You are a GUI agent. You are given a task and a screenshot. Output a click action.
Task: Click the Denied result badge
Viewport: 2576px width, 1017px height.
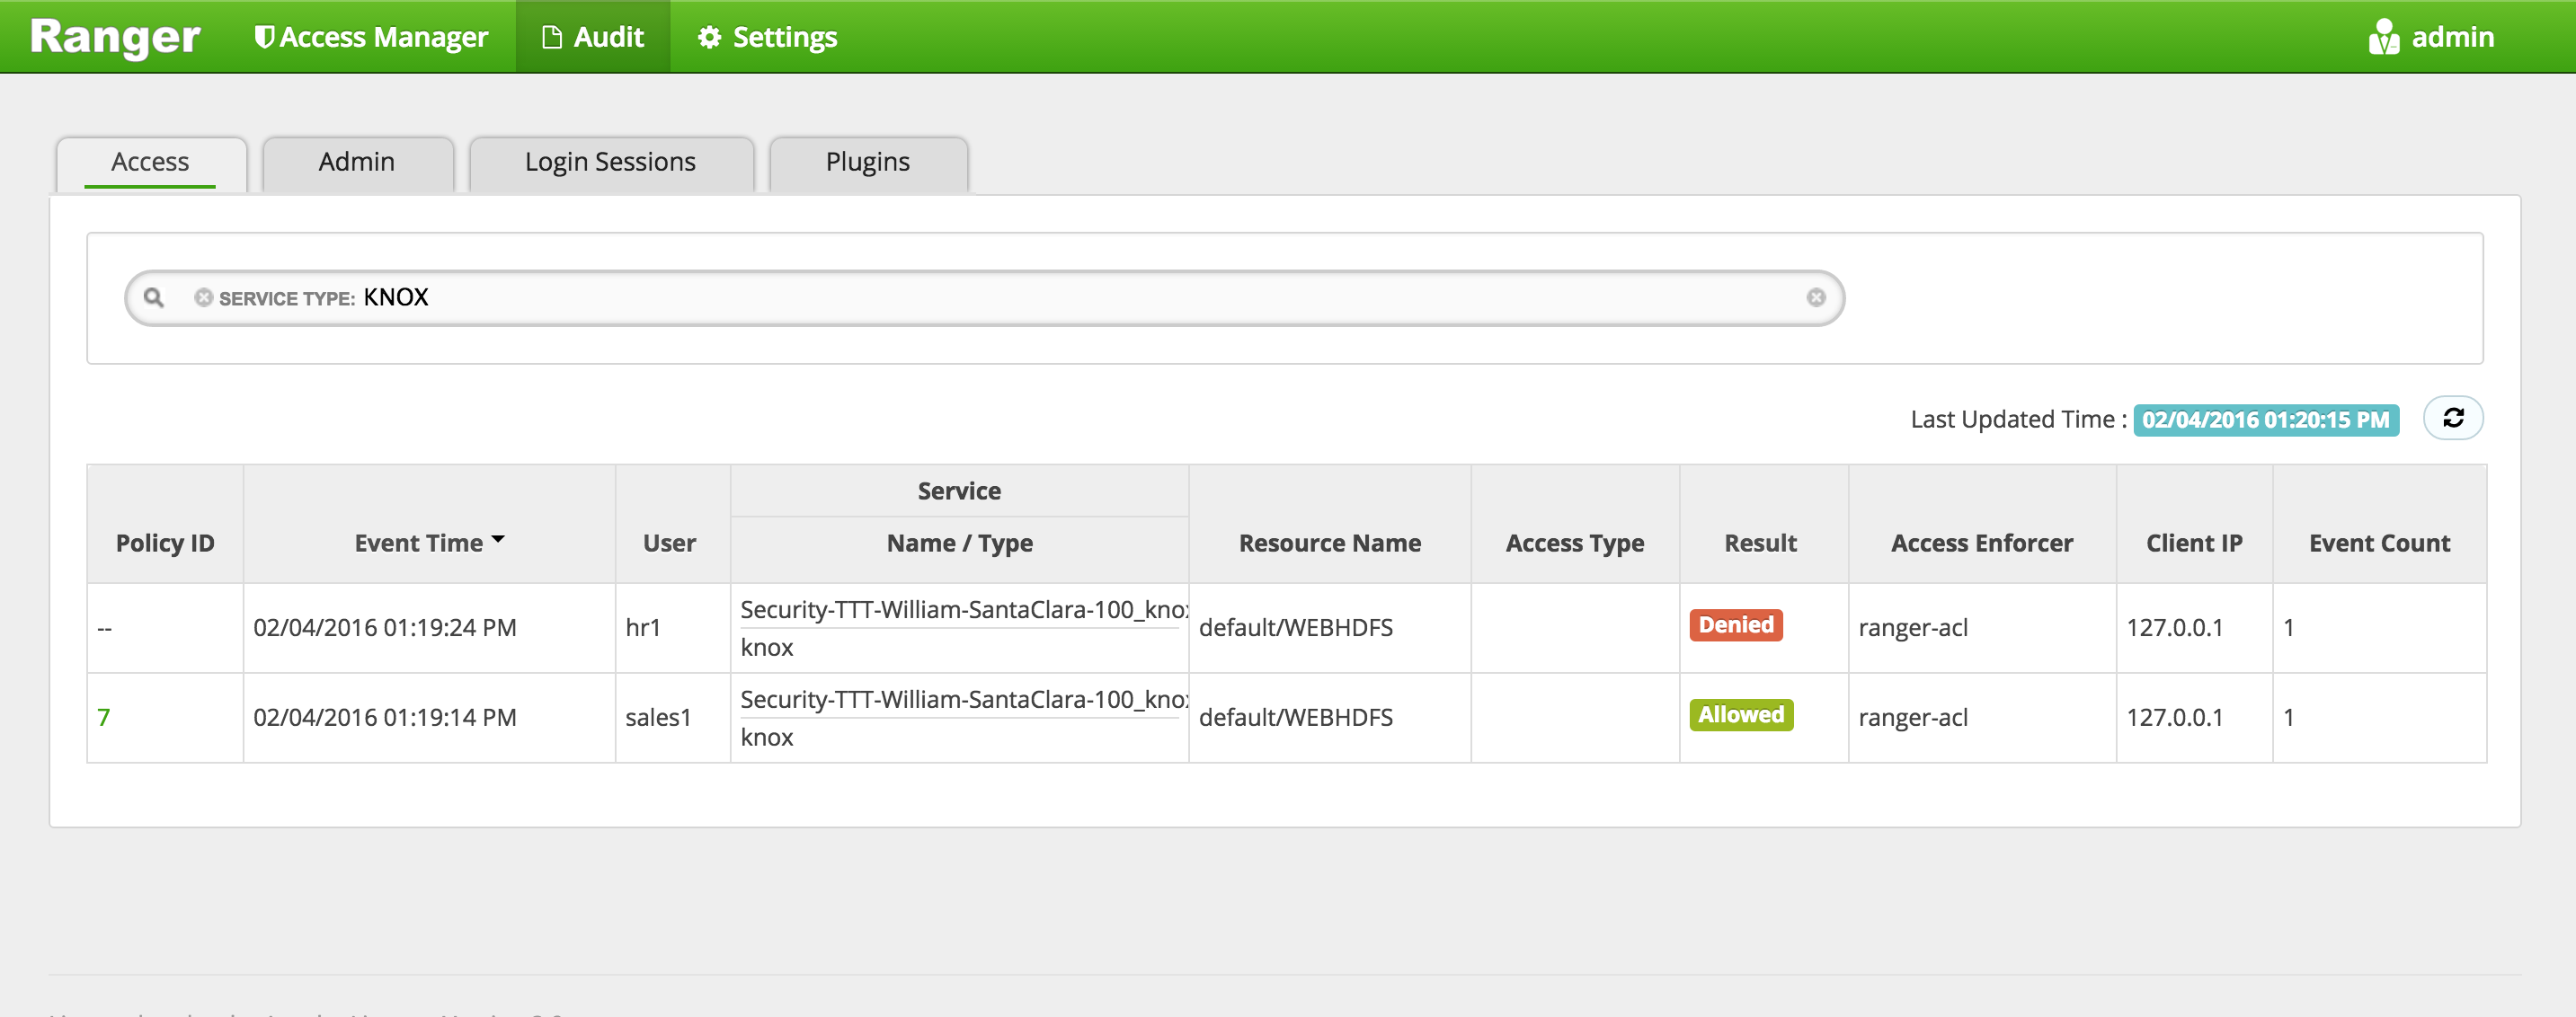pyautogui.click(x=1735, y=625)
